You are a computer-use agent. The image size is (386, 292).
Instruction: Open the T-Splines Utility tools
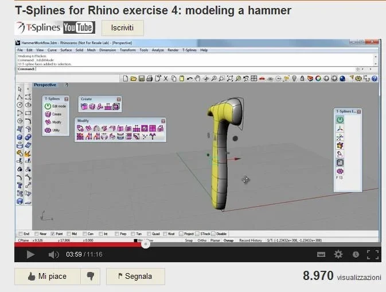[48, 131]
